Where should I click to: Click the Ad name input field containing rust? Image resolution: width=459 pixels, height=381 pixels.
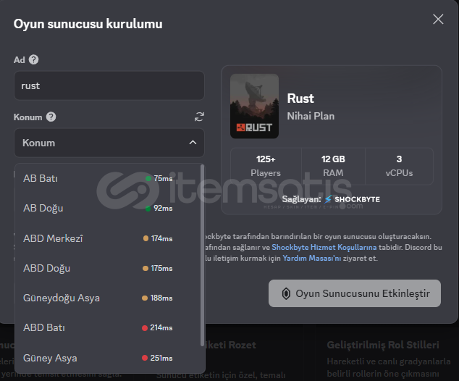click(109, 85)
